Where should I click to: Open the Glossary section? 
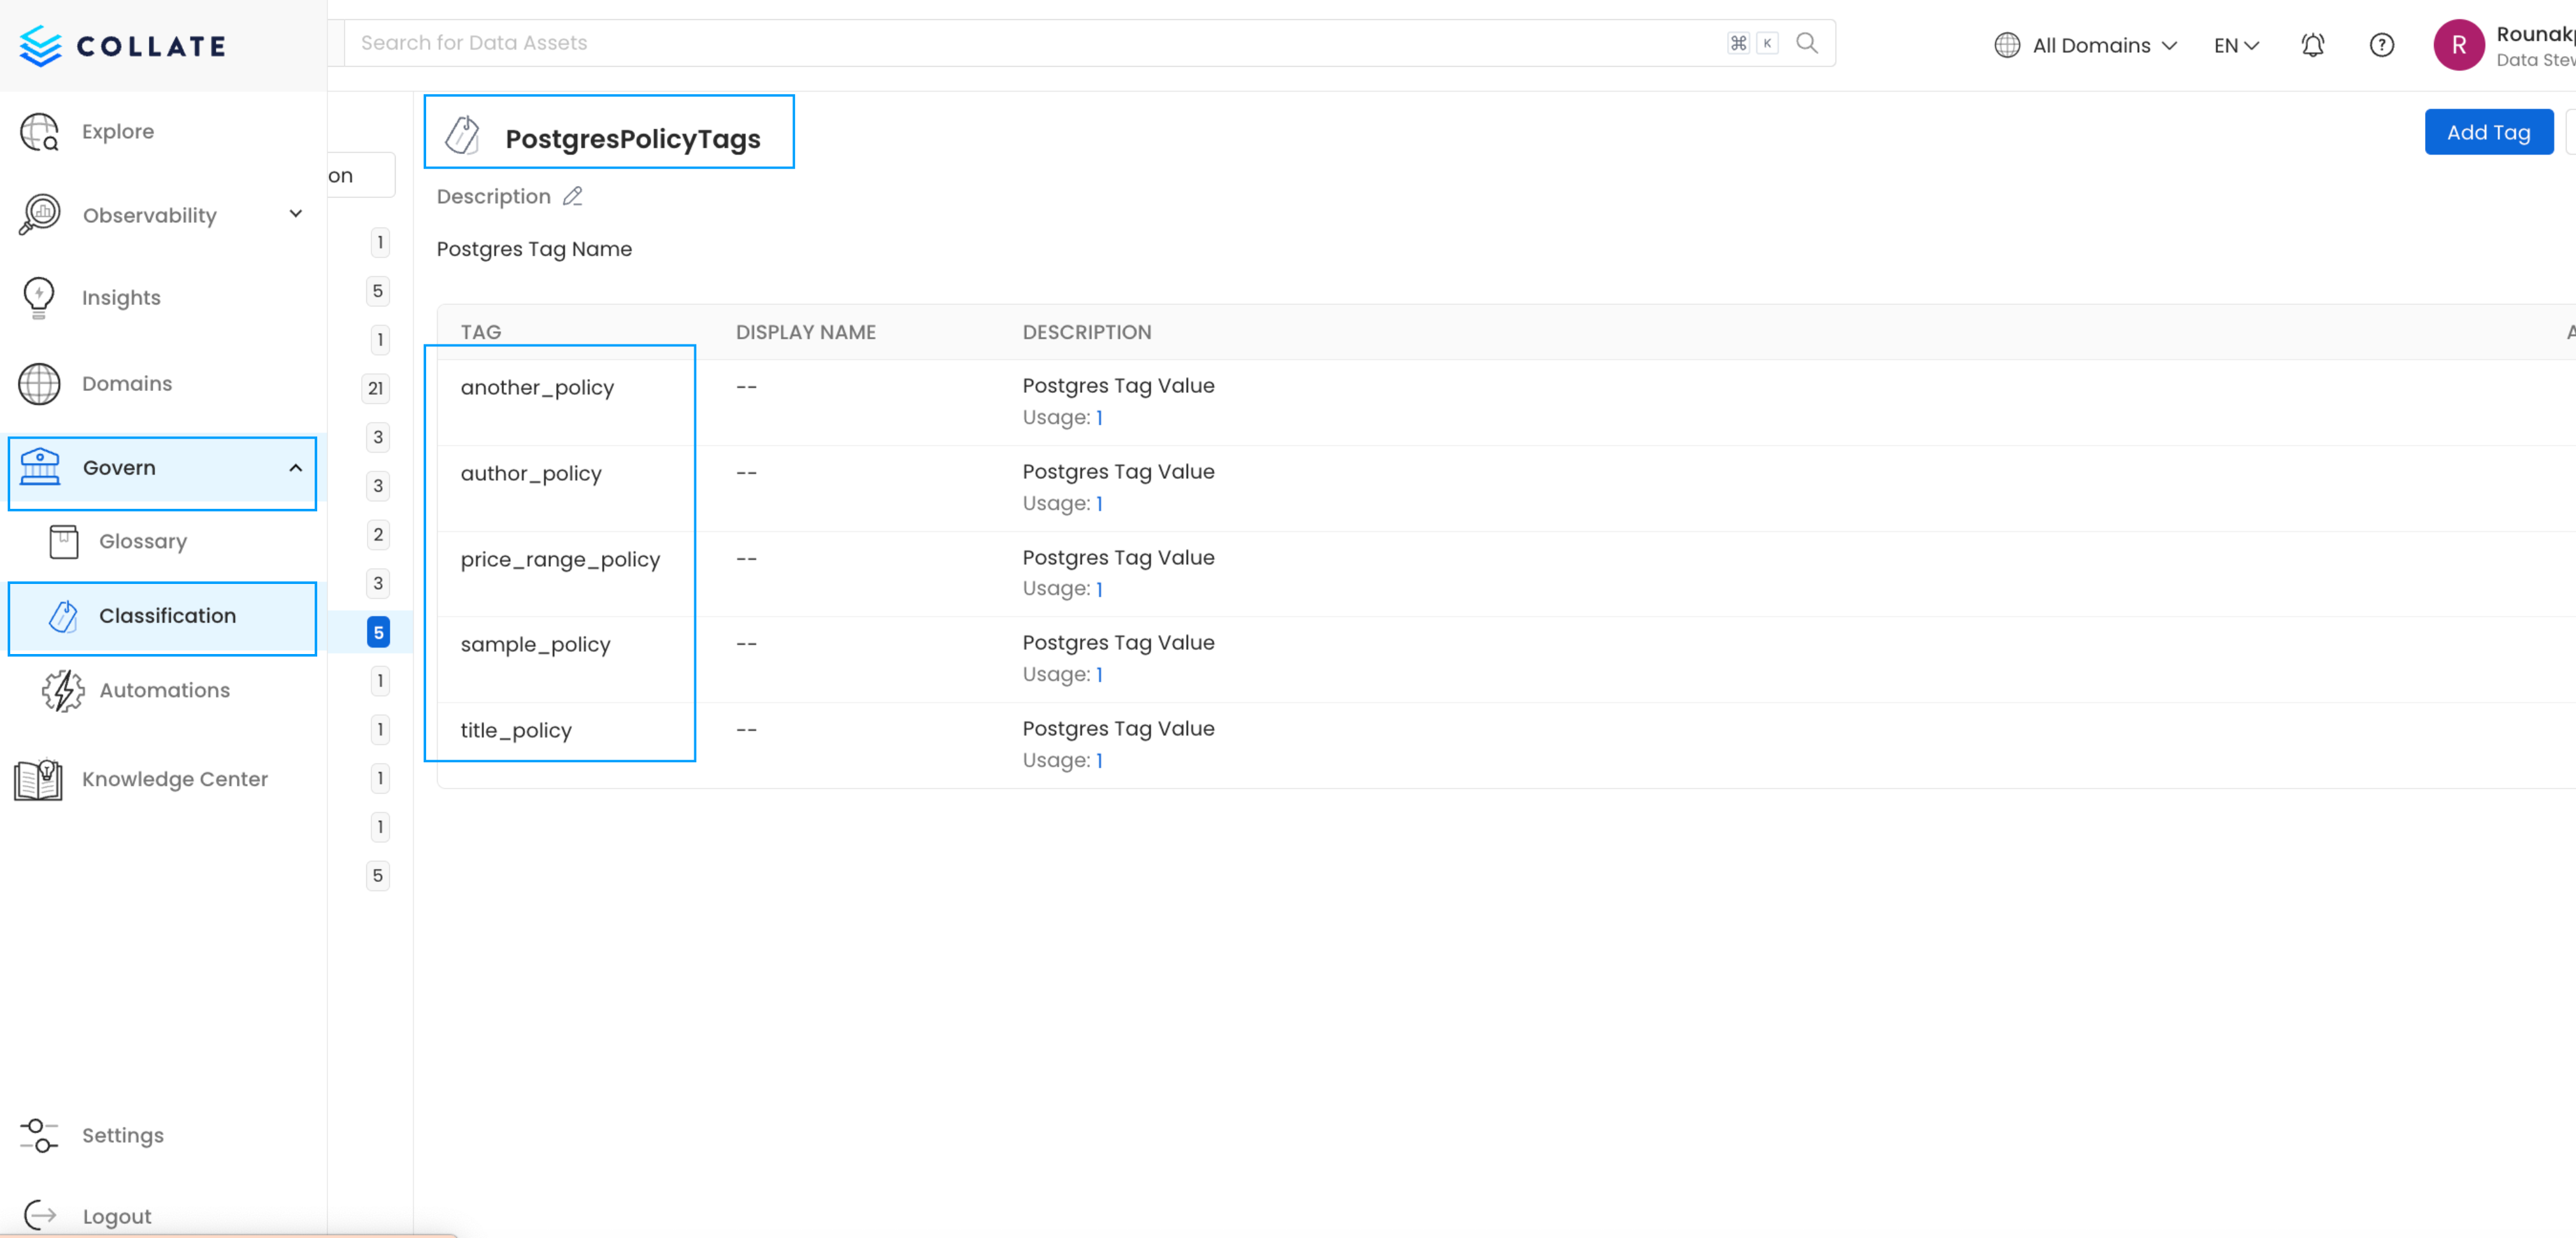pyautogui.click(x=143, y=540)
